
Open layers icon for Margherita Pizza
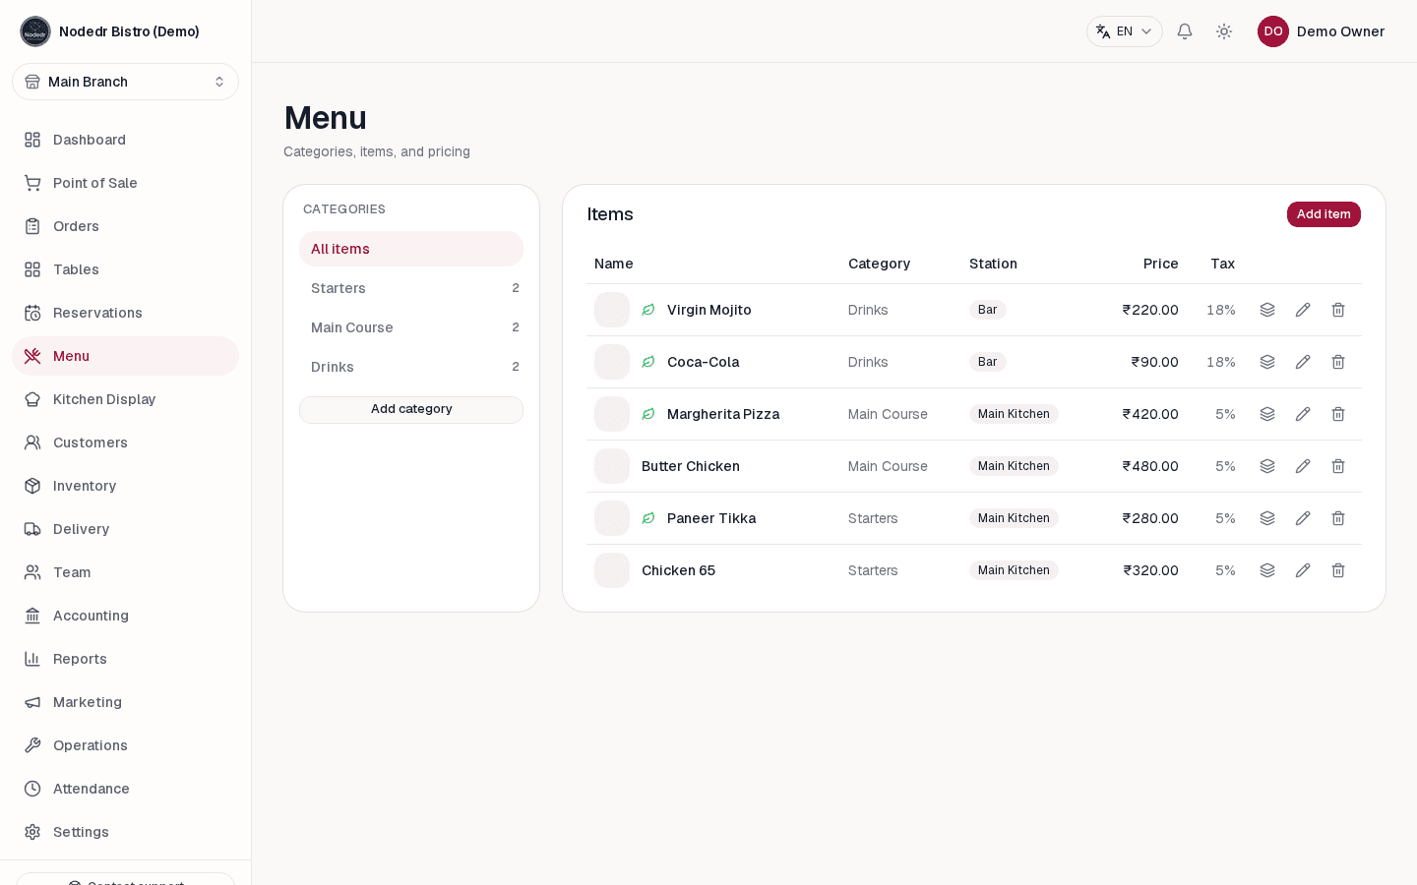(1267, 414)
